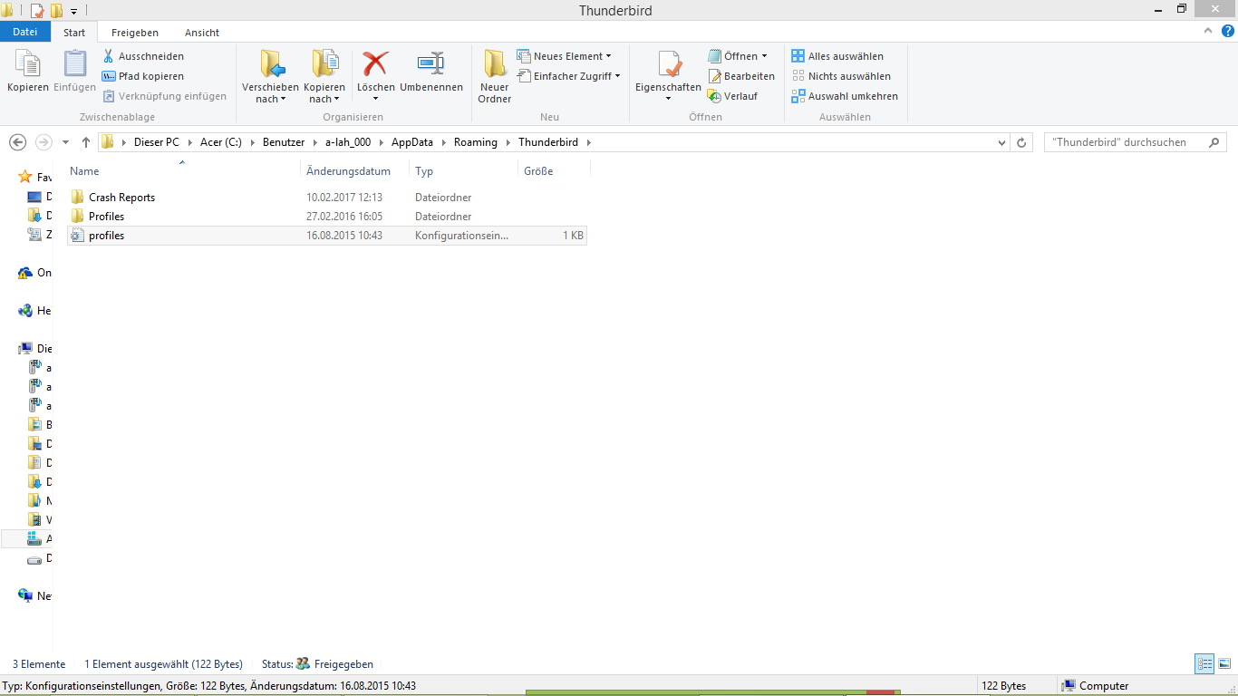Click the Kopieren clipboard copy icon

[28, 71]
